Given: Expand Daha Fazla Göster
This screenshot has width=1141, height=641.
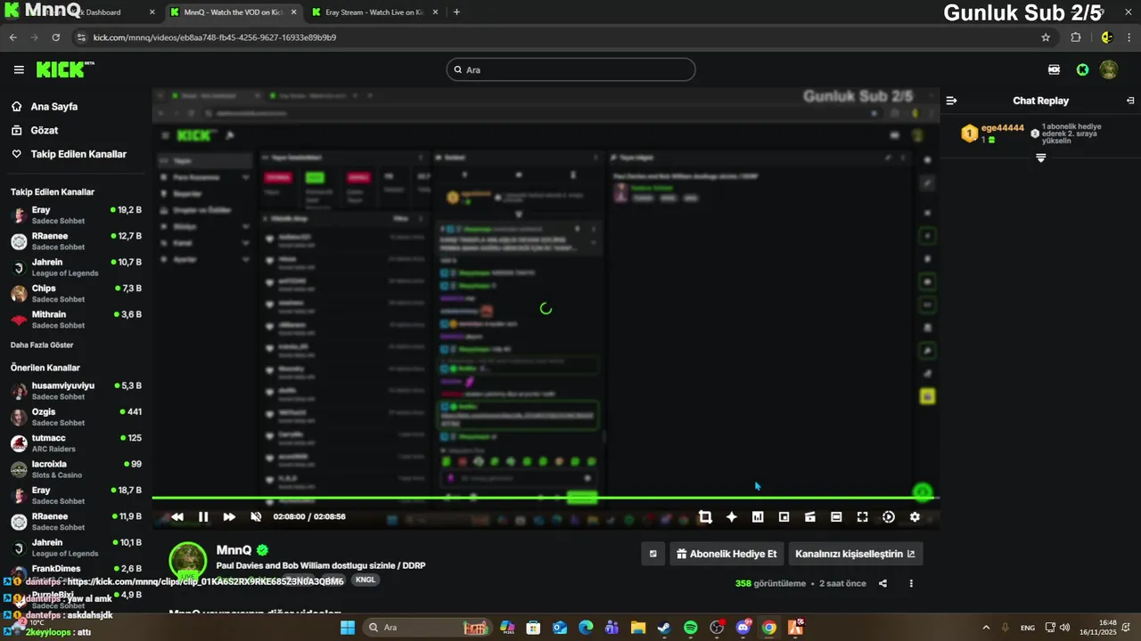Looking at the screenshot, I should pyautogui.click(x=42, y=345).
